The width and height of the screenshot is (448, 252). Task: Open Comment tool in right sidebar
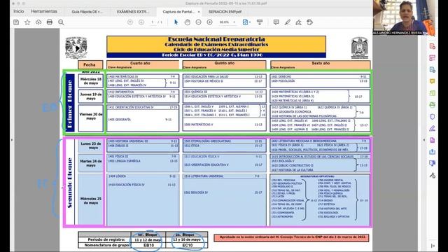(433, 81)
